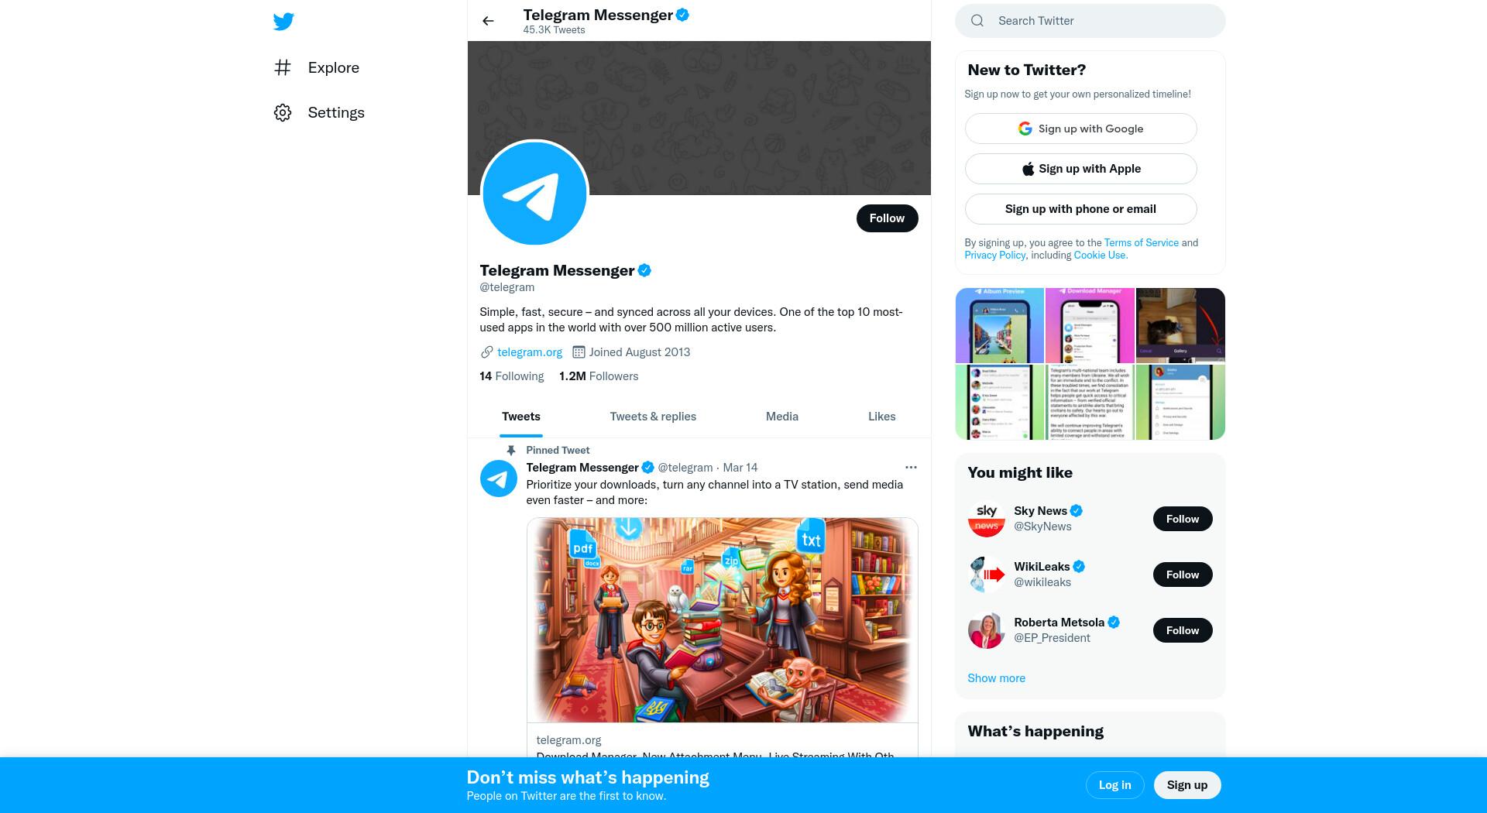Go back using the arrow icon

tap(488, 21)
